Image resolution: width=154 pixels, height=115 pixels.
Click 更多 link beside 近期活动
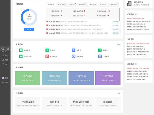point(136,64)
